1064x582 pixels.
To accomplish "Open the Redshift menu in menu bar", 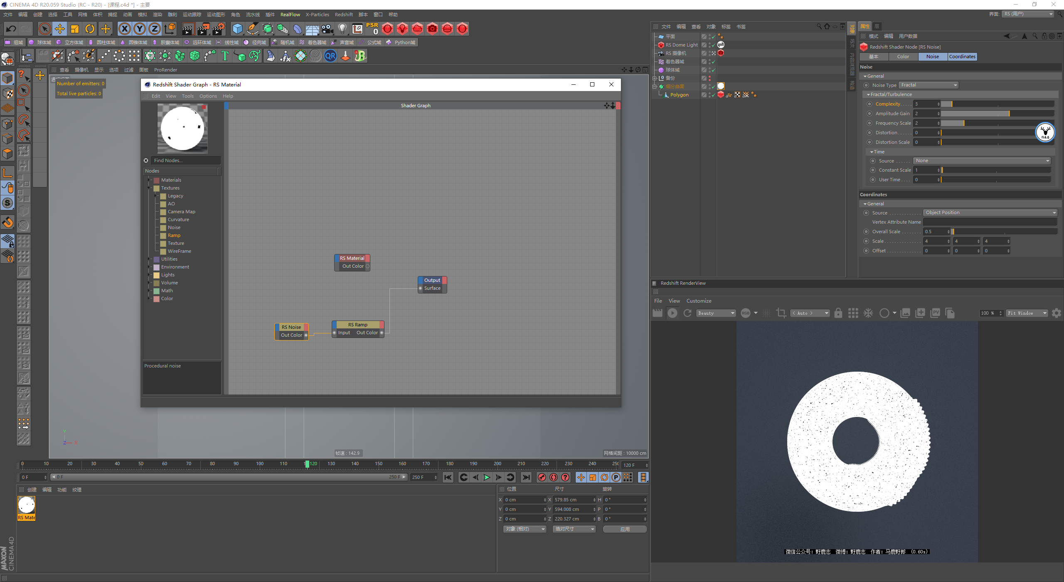I will tap(344, 15).
